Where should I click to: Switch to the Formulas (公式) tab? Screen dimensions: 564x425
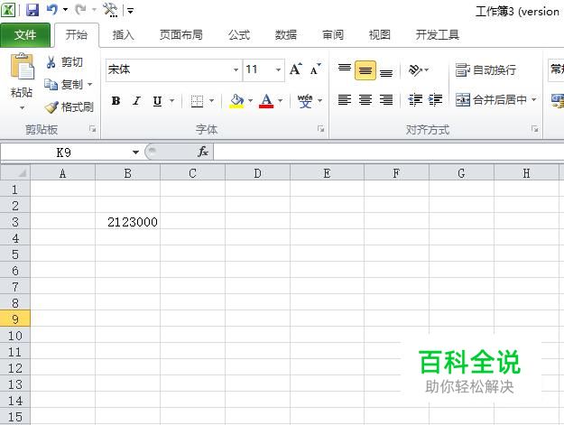(239, 35)
